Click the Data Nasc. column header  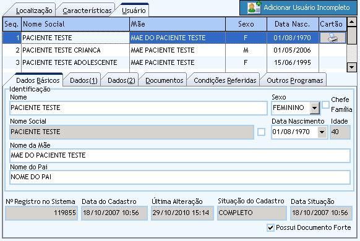tap(293, 24)
